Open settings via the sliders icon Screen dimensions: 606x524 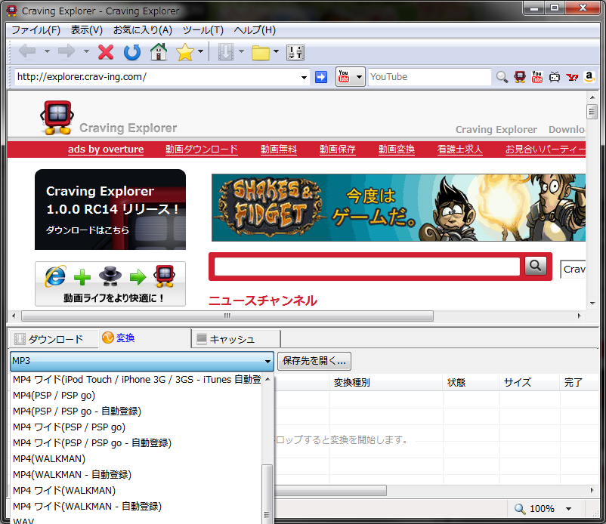coord(295,53)
